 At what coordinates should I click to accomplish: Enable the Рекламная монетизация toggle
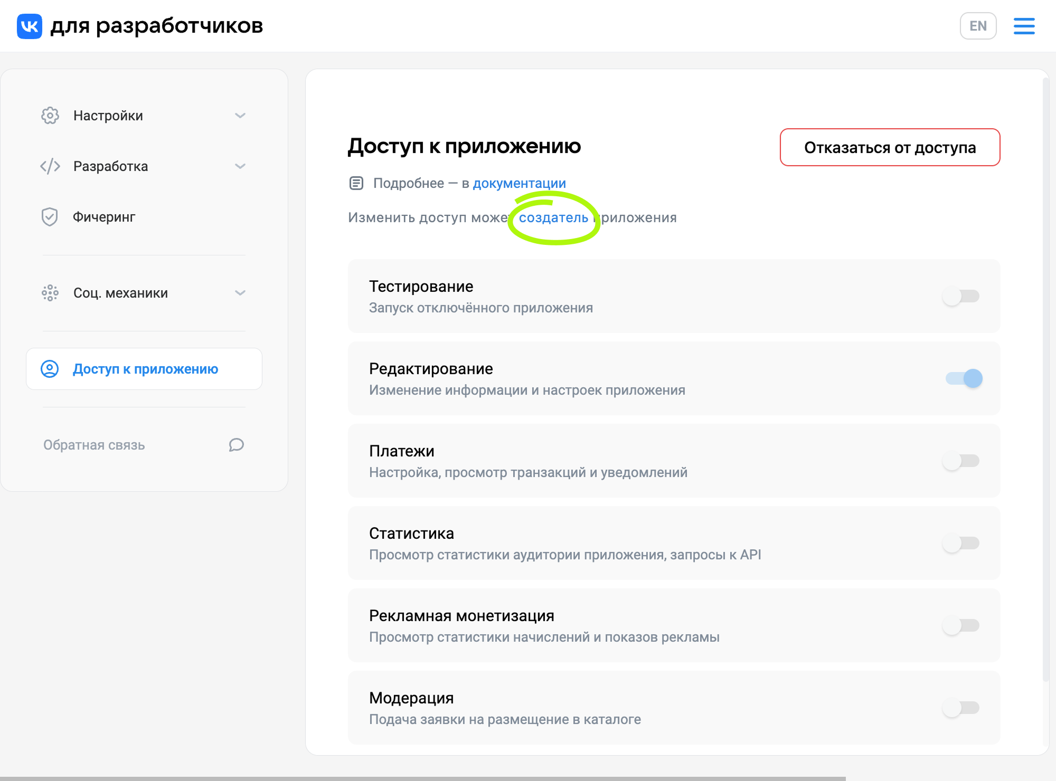click(x=961, y=625)
